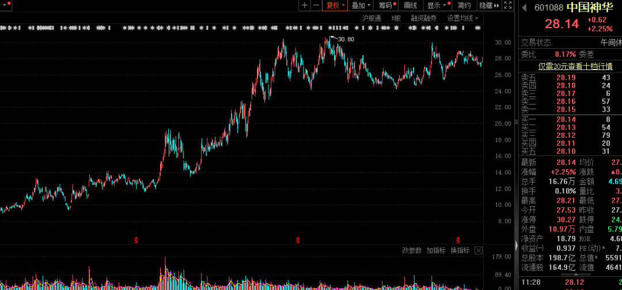Select the 画线 drawing tool menu
This screenshot has width=622, height=290.
[x=411, y=6]
